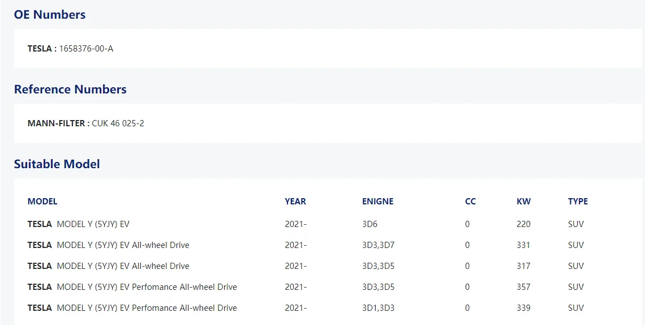Image resolution: width=645 pixels, height=325 pixels.
Task: Click the MODEL column header
Action: (x=42, y=202)
